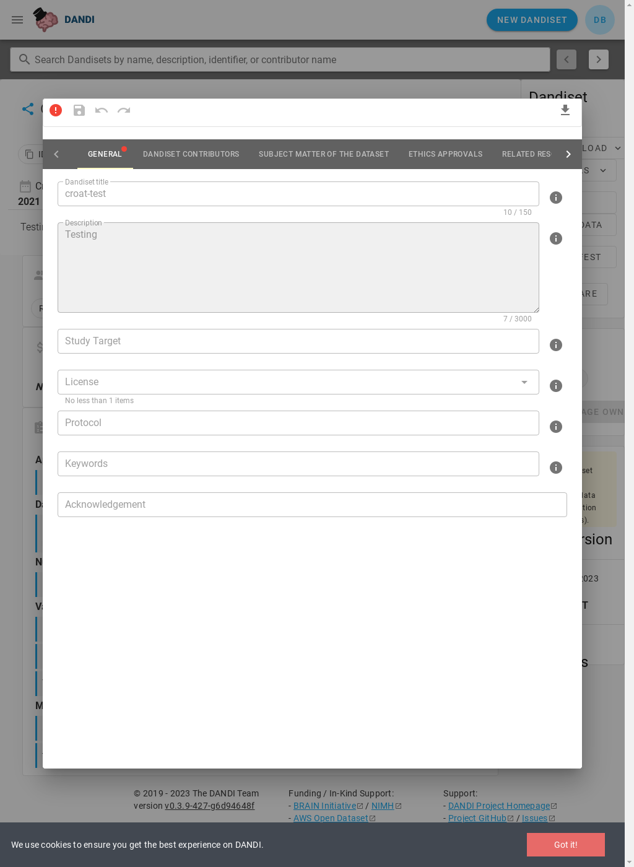This screenshot has width=634, height=867.
Task: Show info for Dandiset title field
Action: pyautogui.click(x=556, y=198)
